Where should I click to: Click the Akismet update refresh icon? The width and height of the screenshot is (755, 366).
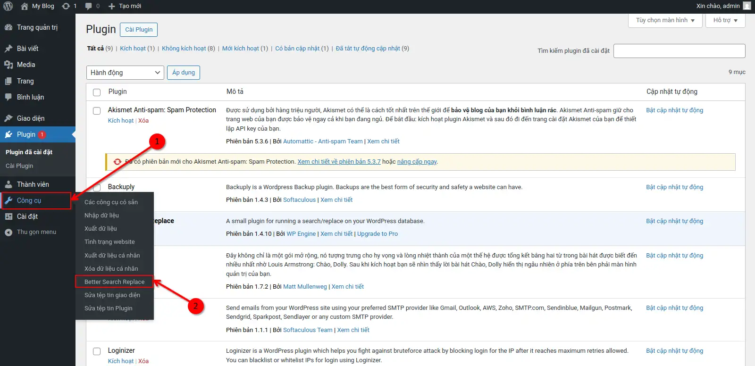tap(117, 162)
